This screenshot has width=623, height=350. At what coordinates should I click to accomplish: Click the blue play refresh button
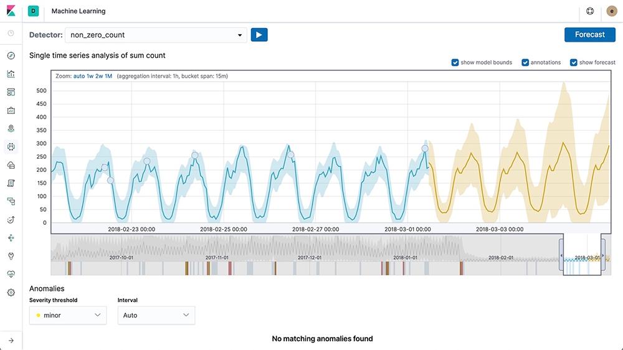coord(259,35)
